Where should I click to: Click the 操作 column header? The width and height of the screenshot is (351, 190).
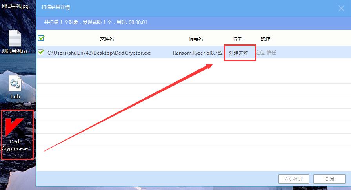click(265, 38)
